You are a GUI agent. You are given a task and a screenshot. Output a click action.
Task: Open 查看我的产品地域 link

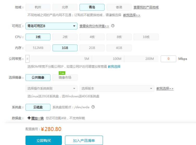[146, 7]
